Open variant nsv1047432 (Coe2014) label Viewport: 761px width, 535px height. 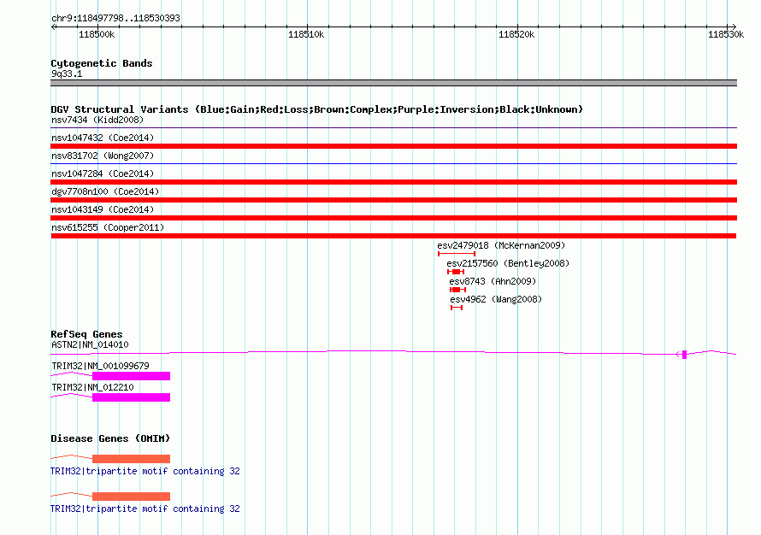[103, 138]
